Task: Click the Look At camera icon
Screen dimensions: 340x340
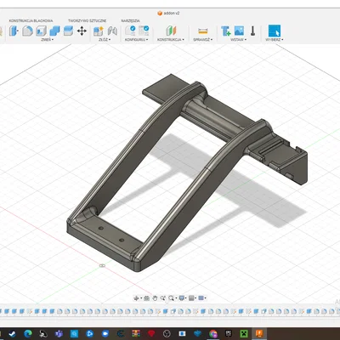Action: (146, 298)
